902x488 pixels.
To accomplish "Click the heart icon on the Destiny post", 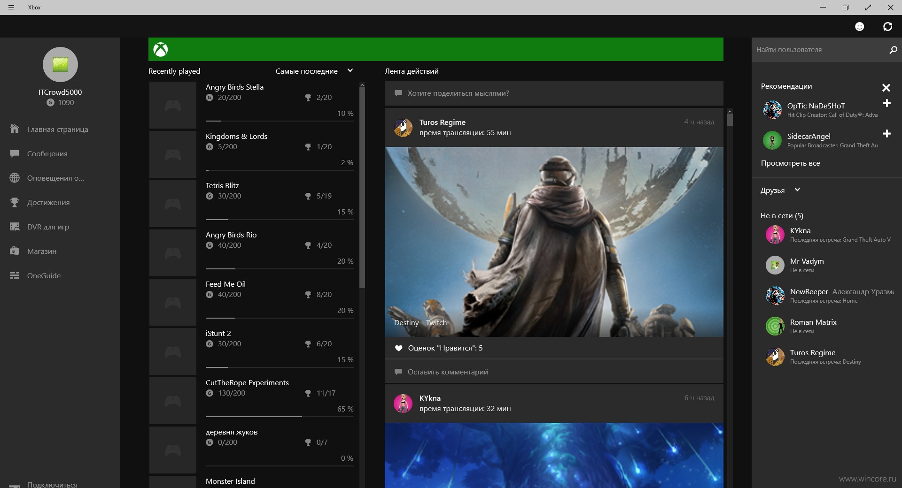I will click(398, 348).
